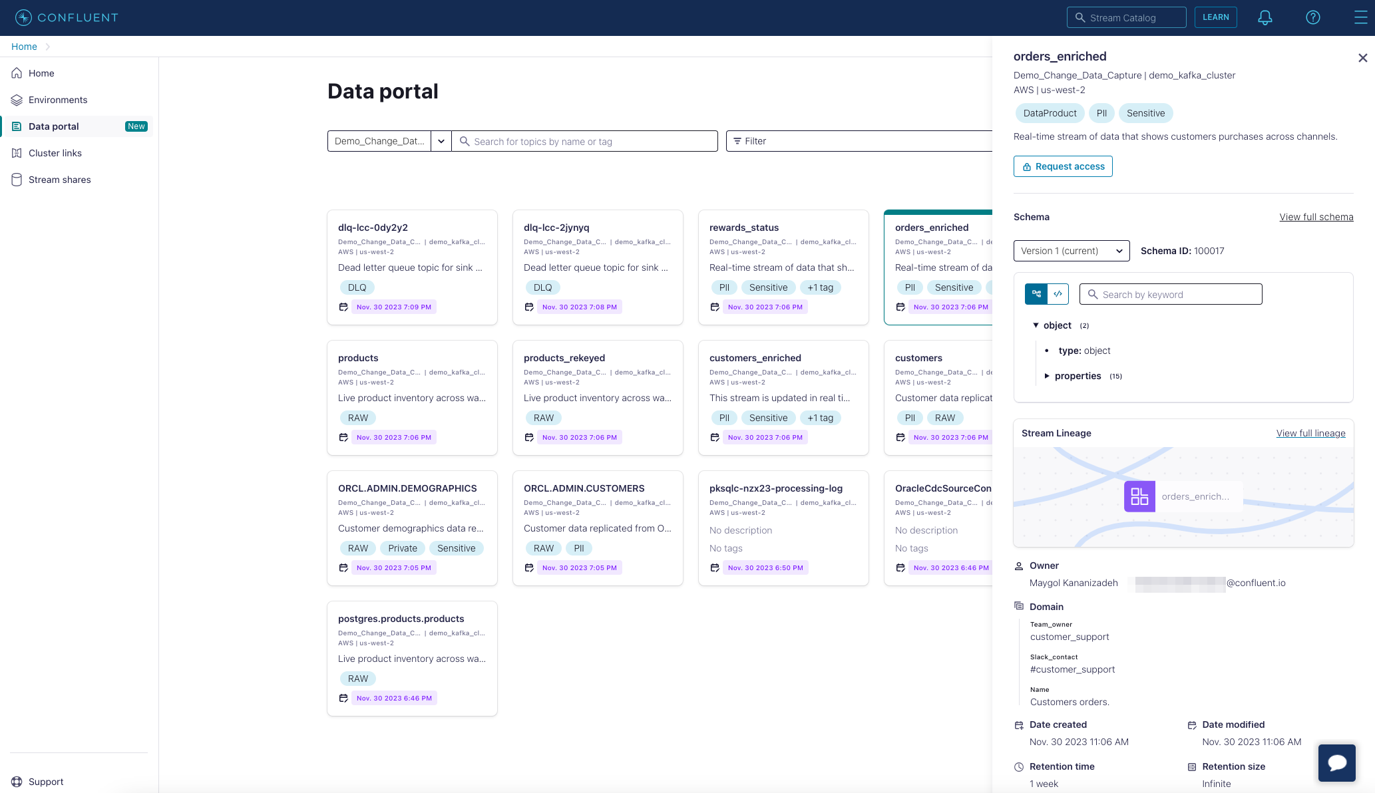Click the Support globe icon

tap(17, 782)
